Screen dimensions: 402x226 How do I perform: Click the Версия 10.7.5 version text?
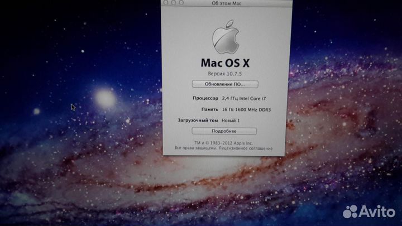point(225,74)
